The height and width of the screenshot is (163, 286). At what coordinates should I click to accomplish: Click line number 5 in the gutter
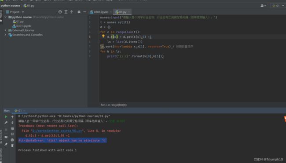point(90,37)
